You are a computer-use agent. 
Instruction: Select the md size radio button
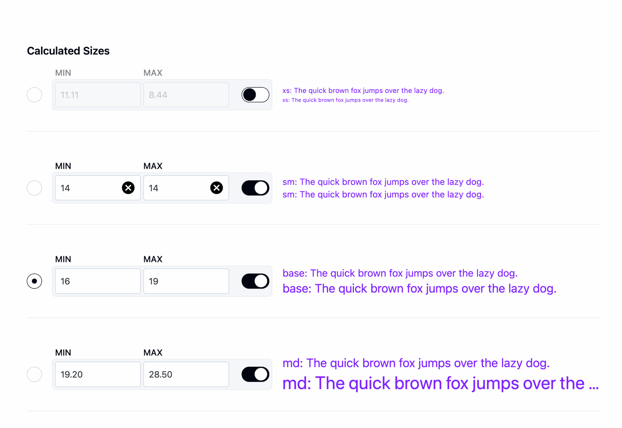(34, 374)
